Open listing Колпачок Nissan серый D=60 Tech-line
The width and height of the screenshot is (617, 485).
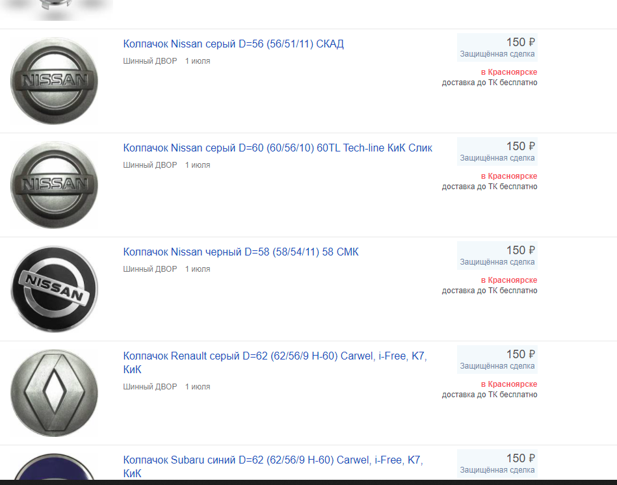pos(278,148)
